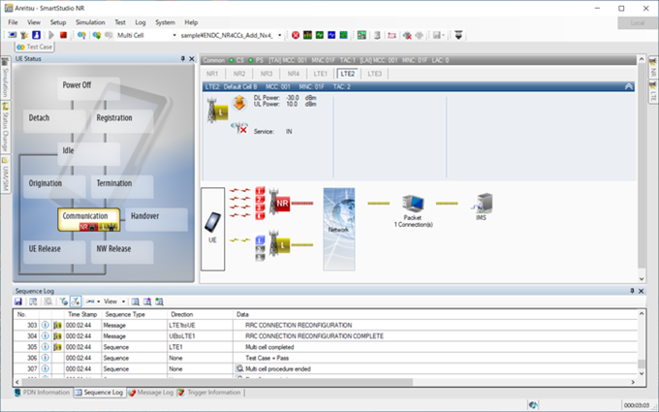Click the Registration state button

[x=122, y=120]
